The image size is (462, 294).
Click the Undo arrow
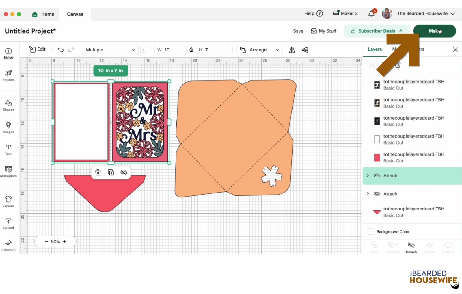pos(61,50)
